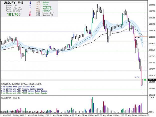Click the tallest green volume bar
This screenshot has height=117, width=156.
pyautogui.click(x=93, y=105)
